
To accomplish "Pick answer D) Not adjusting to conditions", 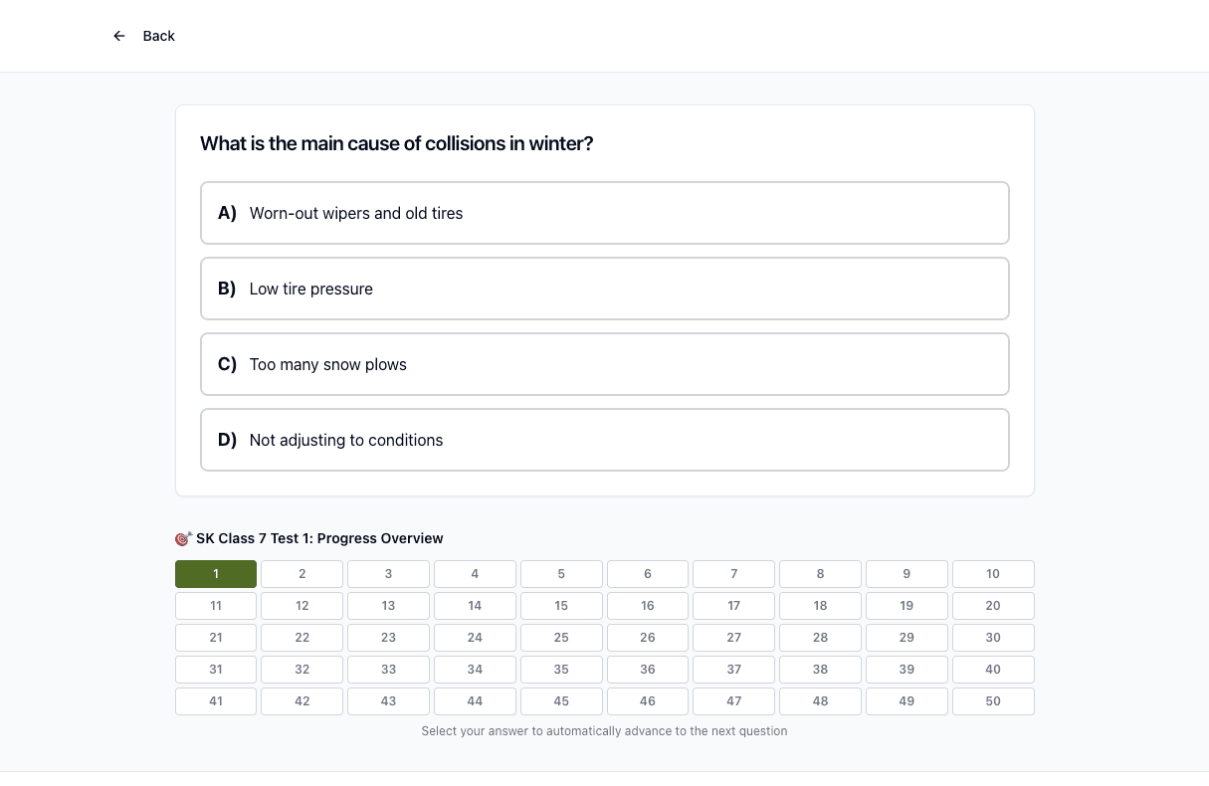I will 605,440.
